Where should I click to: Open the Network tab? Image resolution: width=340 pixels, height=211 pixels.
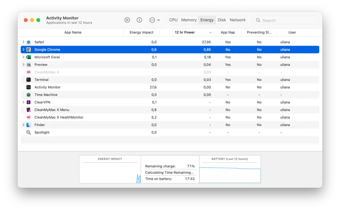click(238, 20)
